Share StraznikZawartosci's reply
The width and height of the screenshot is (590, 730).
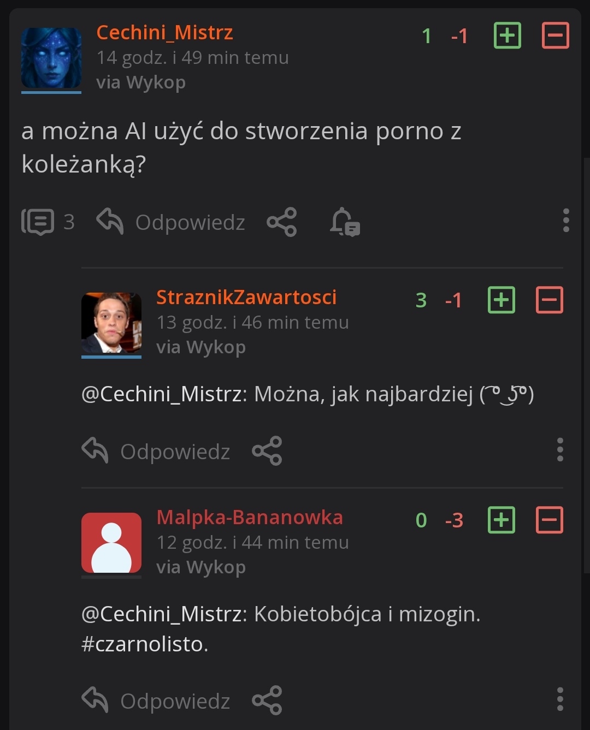coord(267,451)
